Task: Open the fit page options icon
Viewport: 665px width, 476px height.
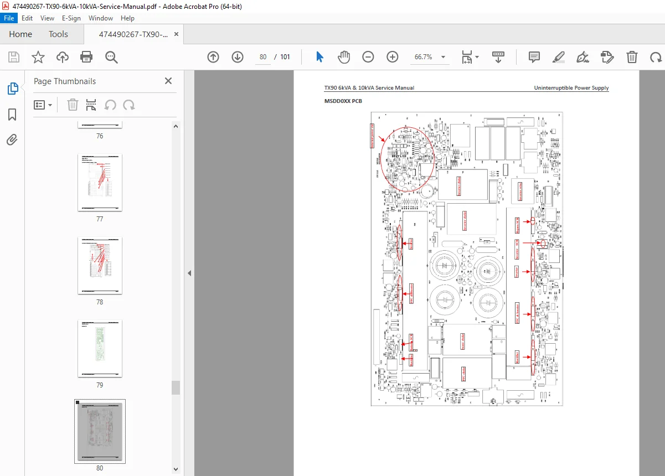Action: click(467, 57)
